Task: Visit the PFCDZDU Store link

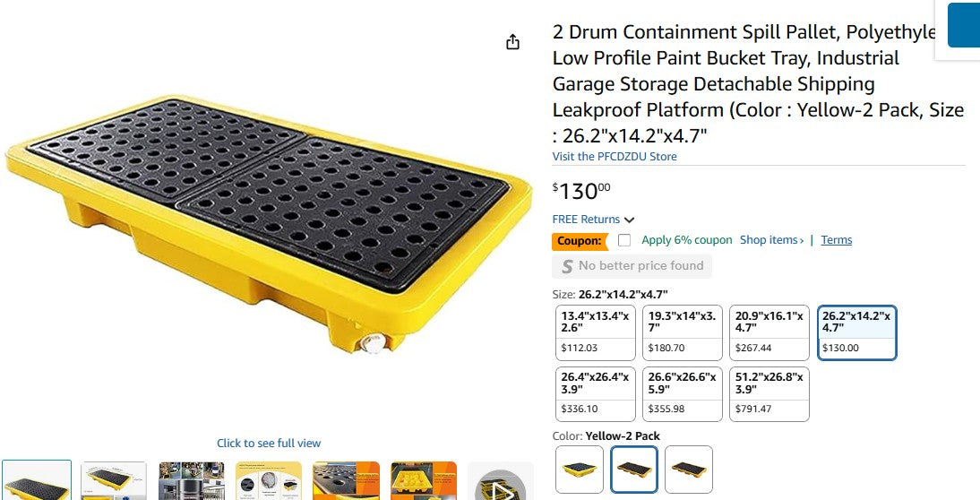Action: pyautogui.click(x=615, y=157)
